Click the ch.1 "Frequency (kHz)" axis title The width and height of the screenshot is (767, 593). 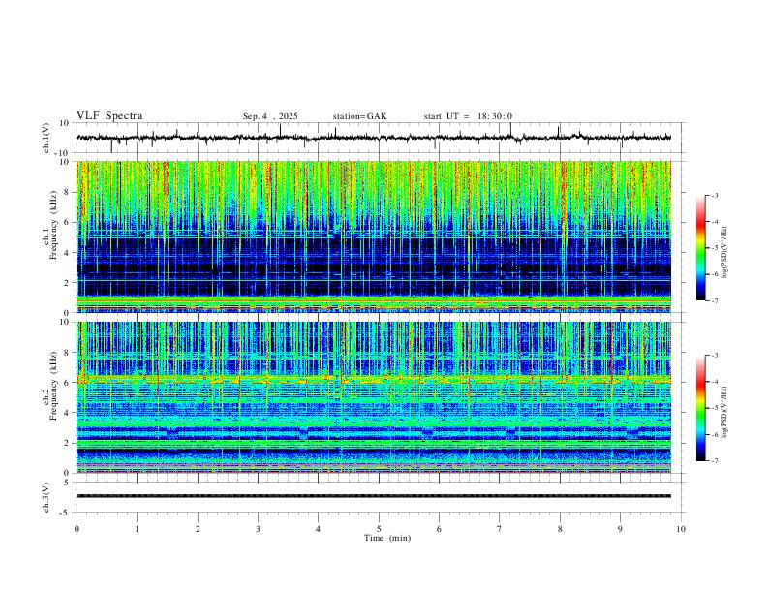tap(53, 225)
